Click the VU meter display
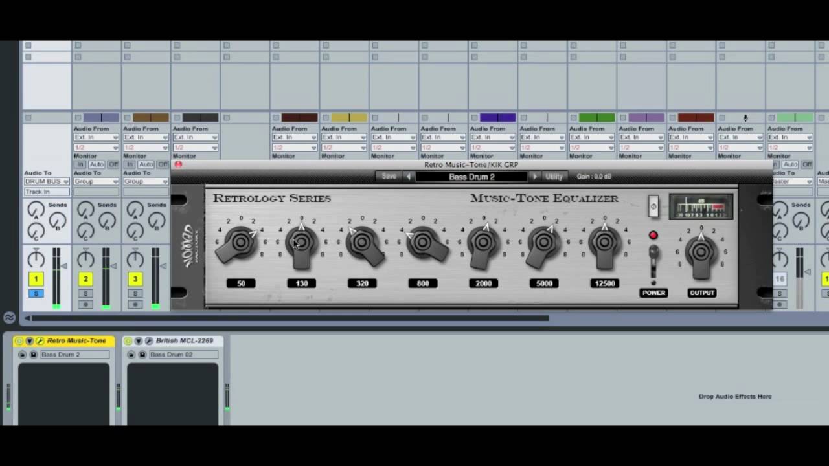This screenshot has height=466, width=829. (x=701, y=207)
